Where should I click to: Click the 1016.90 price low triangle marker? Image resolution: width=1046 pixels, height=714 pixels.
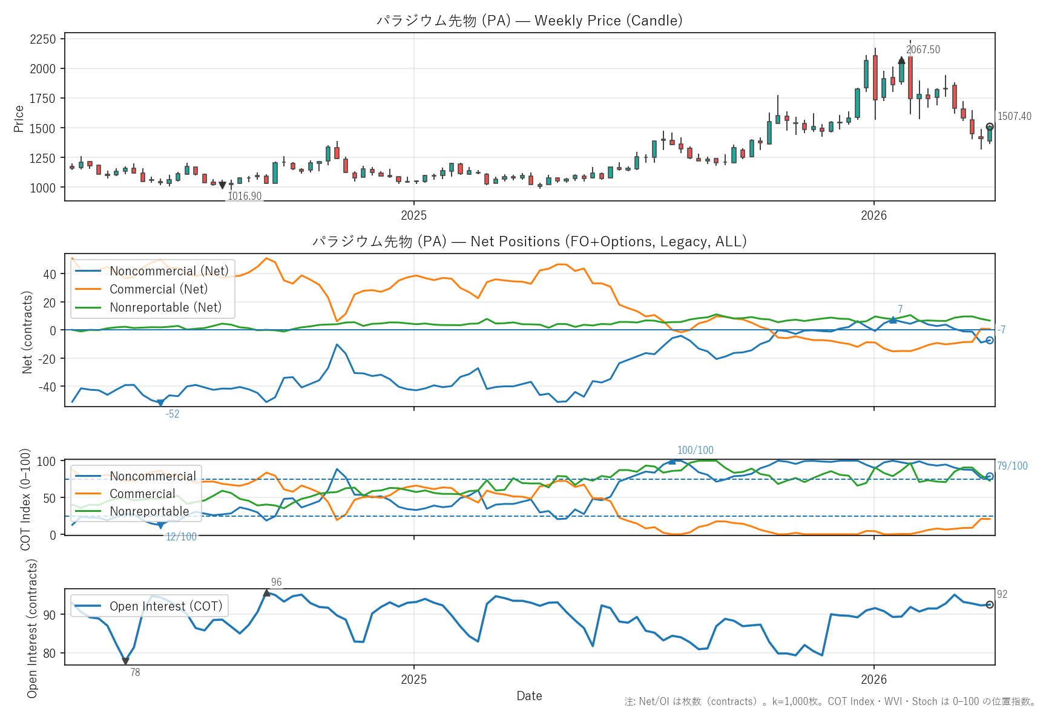[222, 185]
